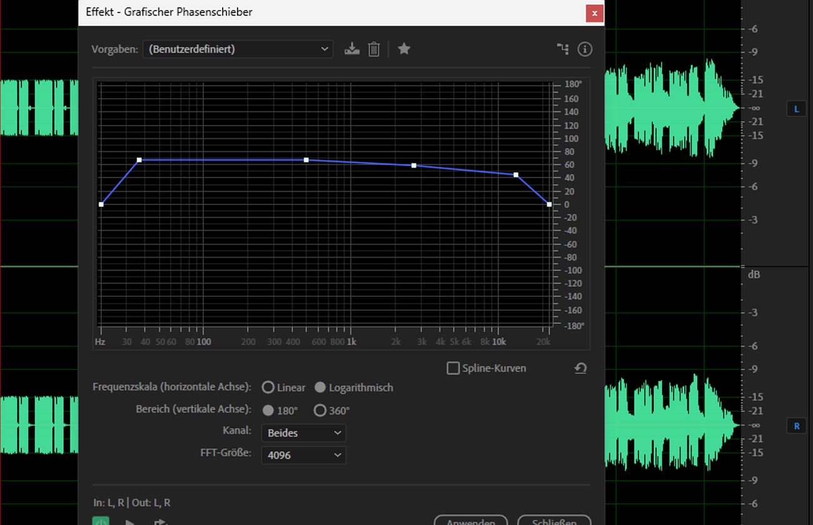This screenshot has height=525, width=813.
Task: Save the current preset settings
Action: click(x=351, y=48)
